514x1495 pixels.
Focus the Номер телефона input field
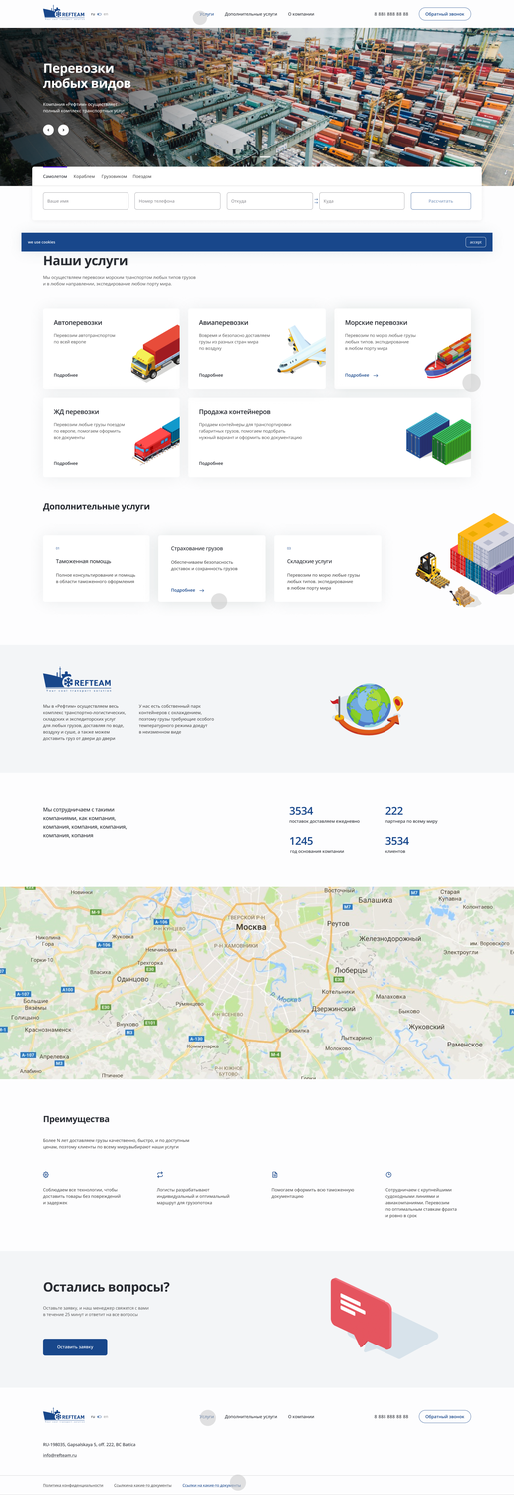177,201
